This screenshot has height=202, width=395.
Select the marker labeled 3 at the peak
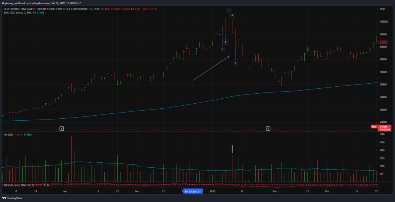pos(229,10)
